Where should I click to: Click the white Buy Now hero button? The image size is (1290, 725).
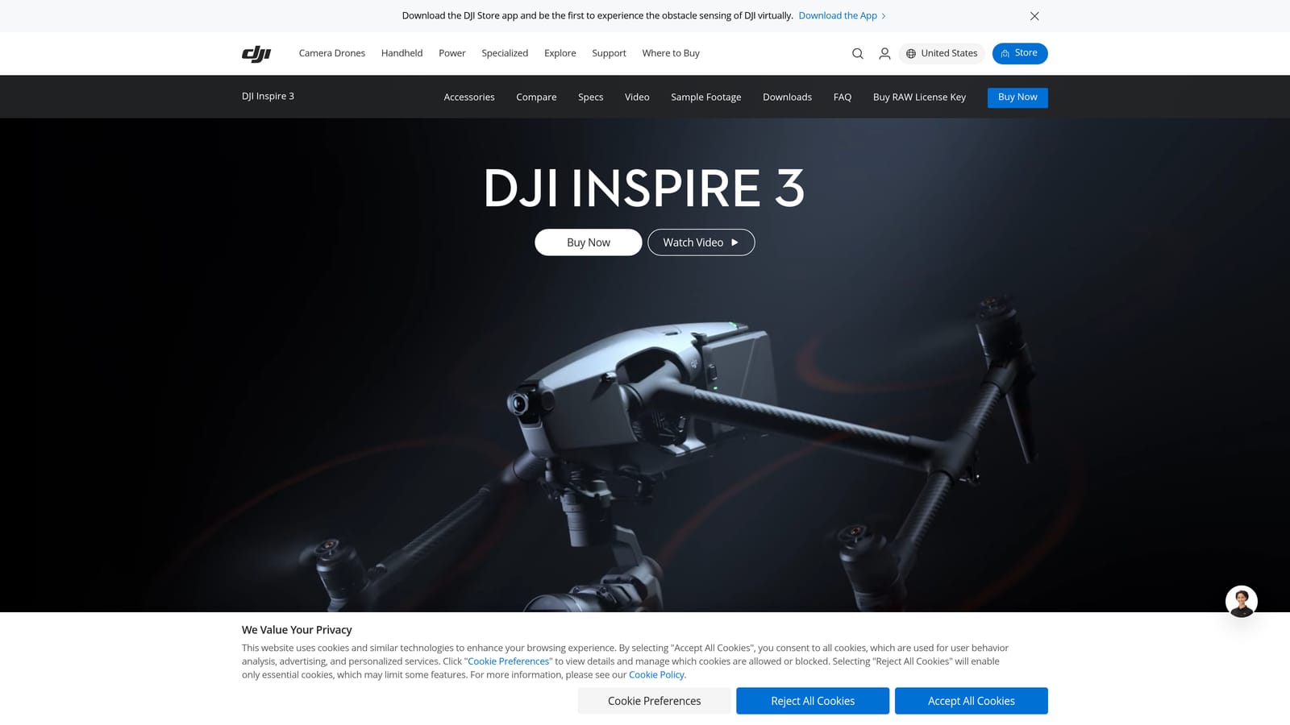[589, 242]
